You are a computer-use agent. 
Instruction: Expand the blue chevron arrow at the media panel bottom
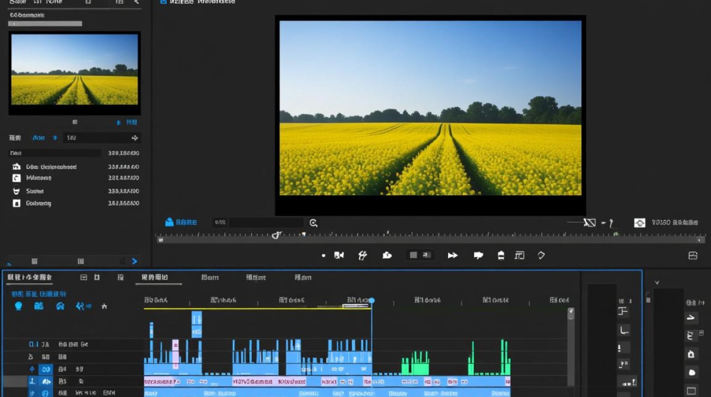click(x=134, y=261)
